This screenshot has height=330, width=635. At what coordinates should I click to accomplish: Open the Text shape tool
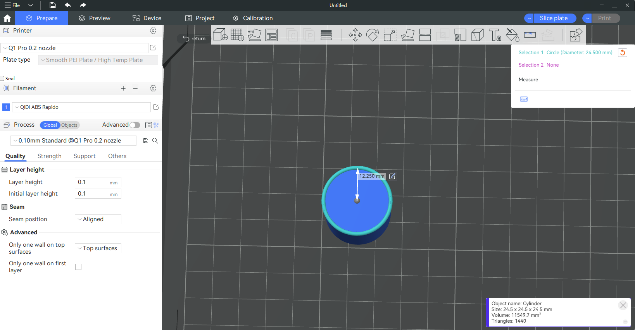495,35
